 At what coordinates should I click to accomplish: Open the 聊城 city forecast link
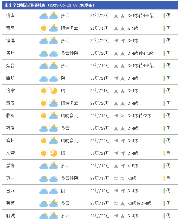[x=11, y=216]
